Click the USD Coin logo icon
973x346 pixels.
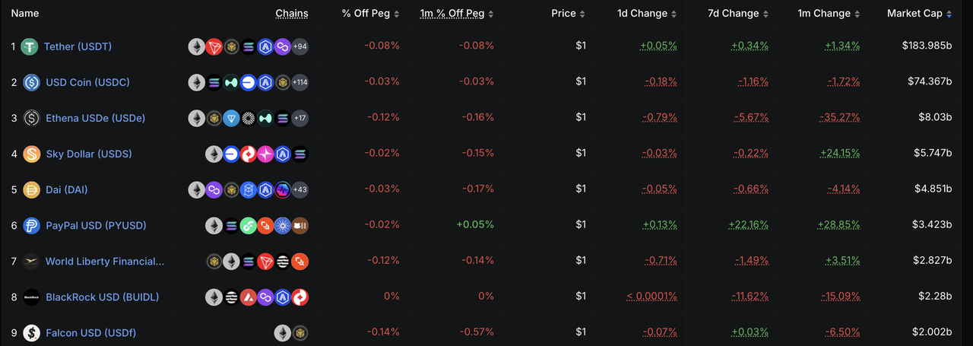click(31, 82)
